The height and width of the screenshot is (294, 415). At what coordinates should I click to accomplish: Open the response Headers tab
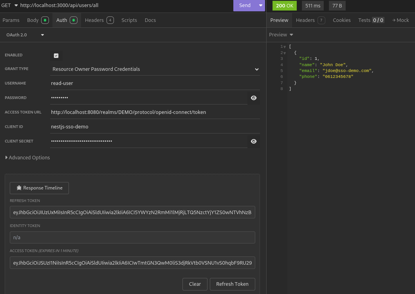[x=310, y=20]
